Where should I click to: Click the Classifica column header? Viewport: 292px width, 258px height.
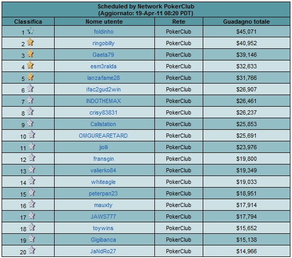[28, 22]
